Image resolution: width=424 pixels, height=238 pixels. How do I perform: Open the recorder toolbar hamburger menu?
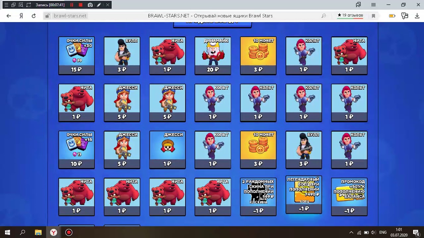pyautogui.click(x=6, y=5)
